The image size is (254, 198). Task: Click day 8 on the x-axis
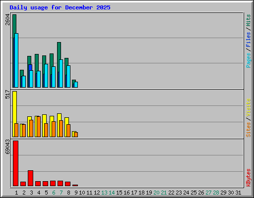68,193
